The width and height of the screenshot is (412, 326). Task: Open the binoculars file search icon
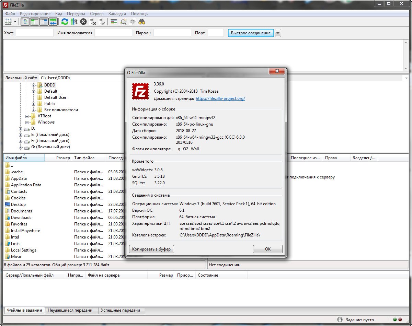coord(142,22)
